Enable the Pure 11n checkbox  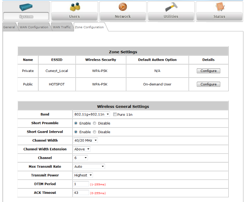pyautogui.click(x=115, y=114)
